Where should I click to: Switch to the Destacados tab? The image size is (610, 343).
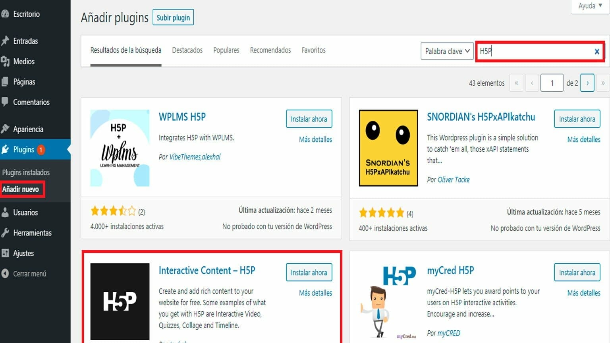(x=187, y=50)
